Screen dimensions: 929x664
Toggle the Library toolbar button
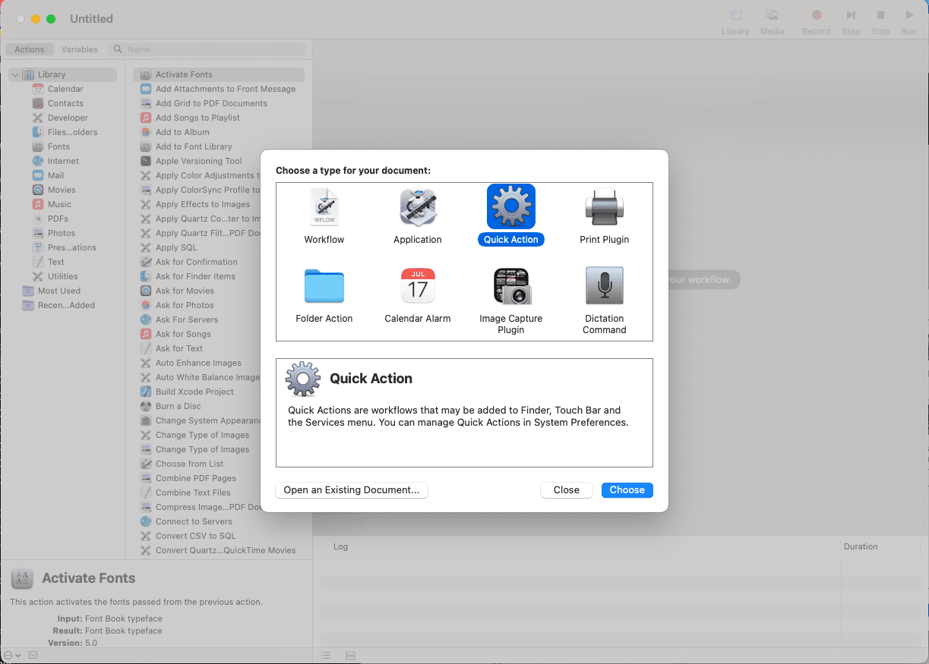coord(735,21)
